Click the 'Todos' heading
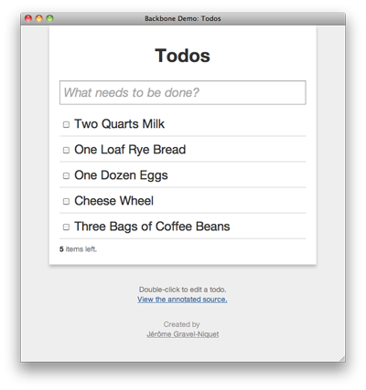The height and width of the screenshot is (390, 366). point(182,56)
